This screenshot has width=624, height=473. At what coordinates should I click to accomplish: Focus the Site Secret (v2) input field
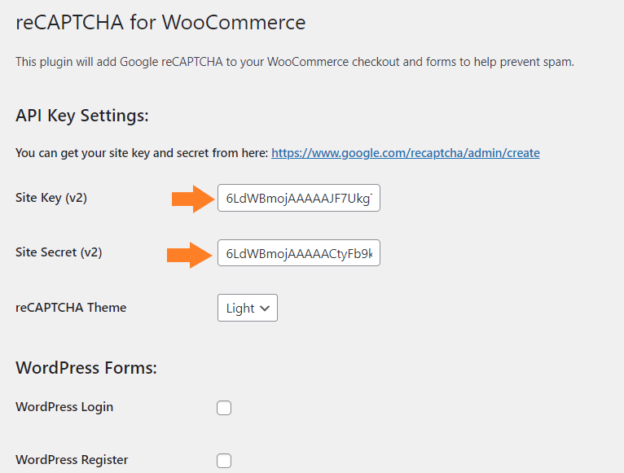[x=299, y=253]
